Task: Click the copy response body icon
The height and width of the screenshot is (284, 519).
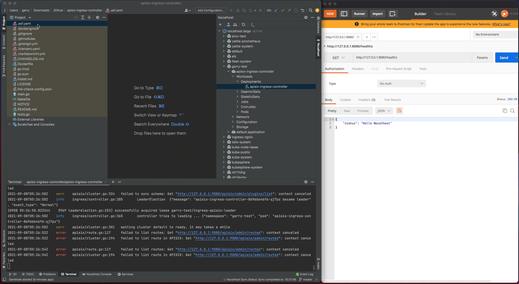Action: click(x=505, y=111)
